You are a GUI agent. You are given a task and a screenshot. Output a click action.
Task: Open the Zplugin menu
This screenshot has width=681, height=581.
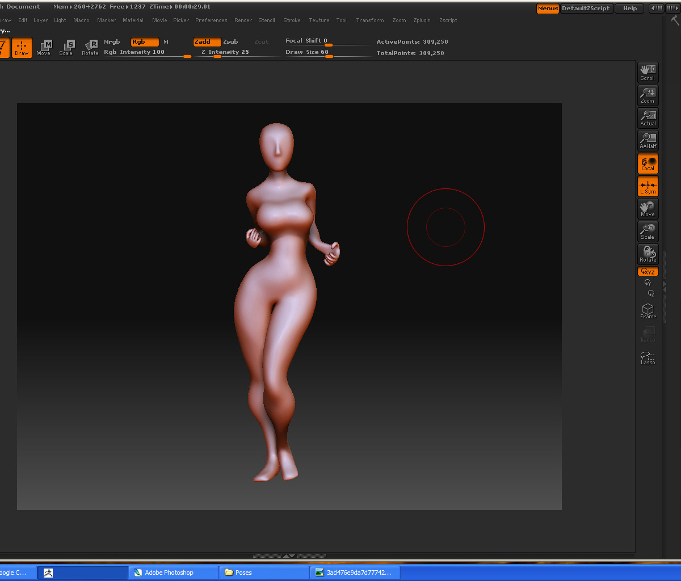tap(422, 20)
